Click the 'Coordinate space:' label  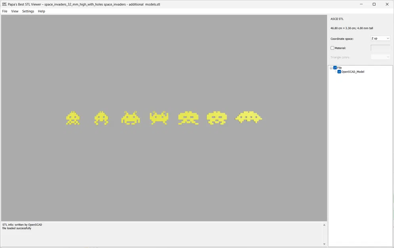click(342, 39)
